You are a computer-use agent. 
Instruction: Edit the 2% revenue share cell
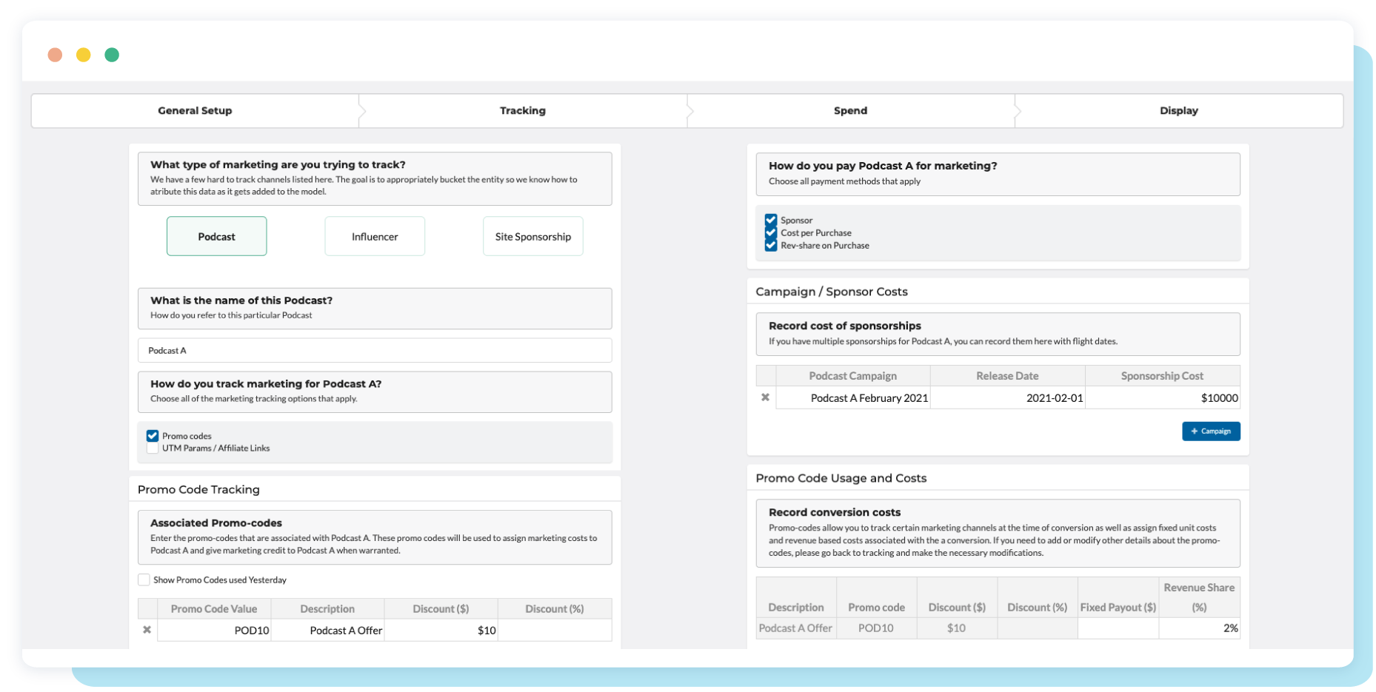(1199, 628)
